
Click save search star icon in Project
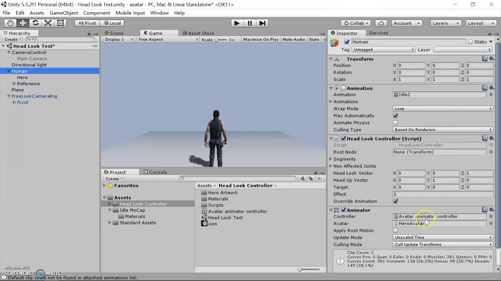pos(319,178)
